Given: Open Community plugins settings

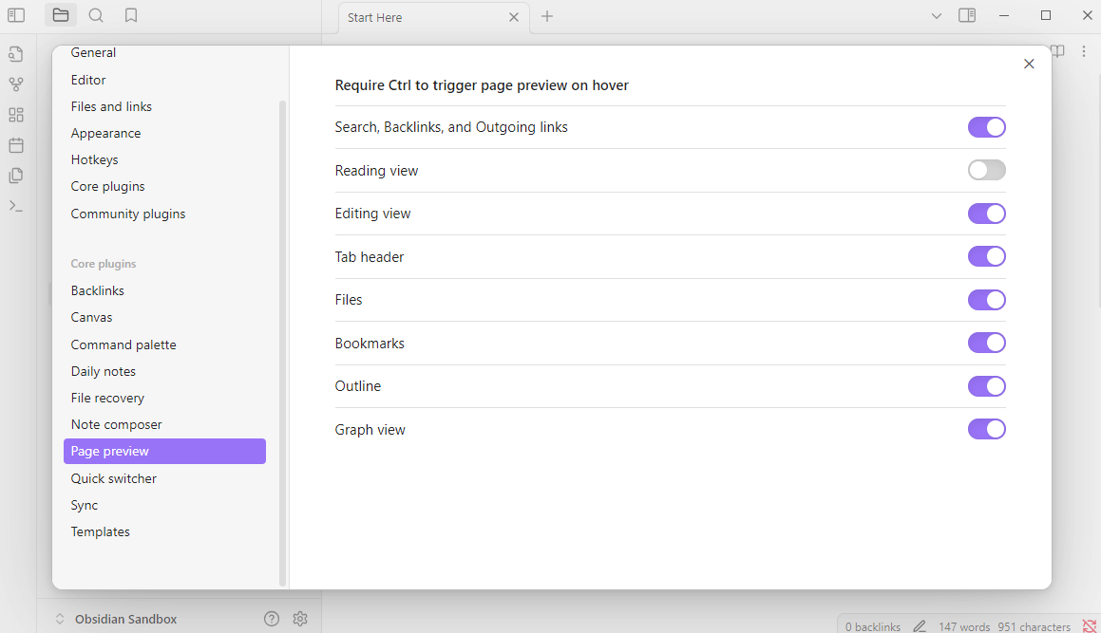Looking at the screenshot, I should (x=127, y=214).
